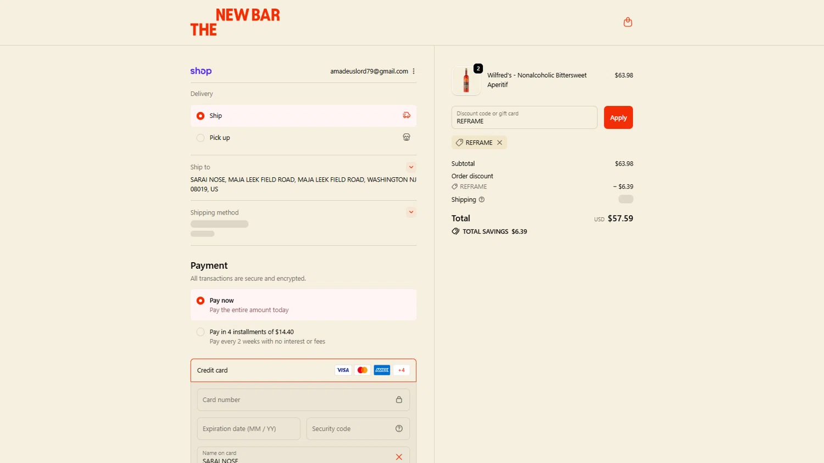Open the Security code help icon
The width and height of the screenshot is (824, 463).
399,429
